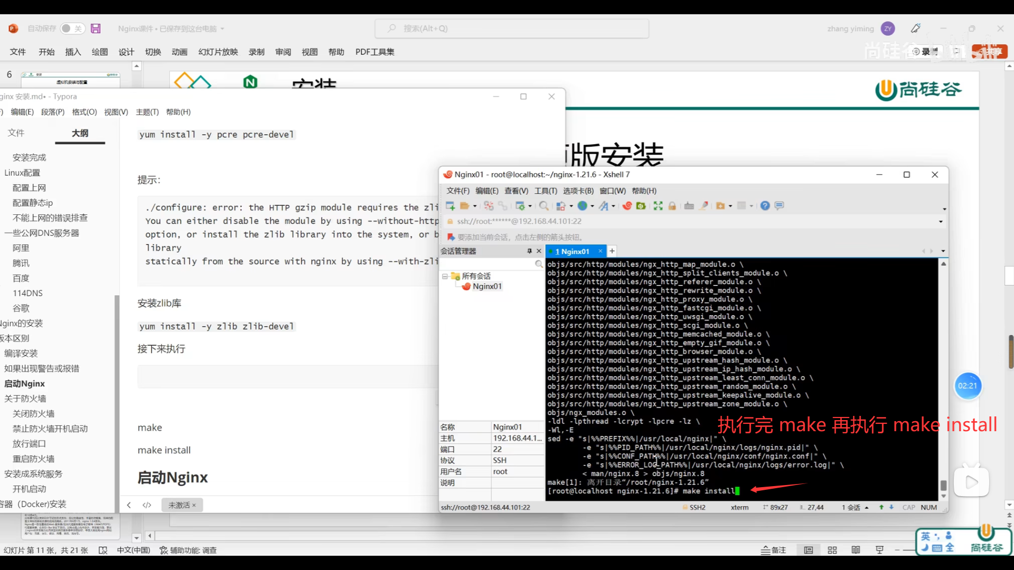1014x570 pixels.
Task: Click the fullscreen green arrows icon in Xshell
Action: (658, 206)
